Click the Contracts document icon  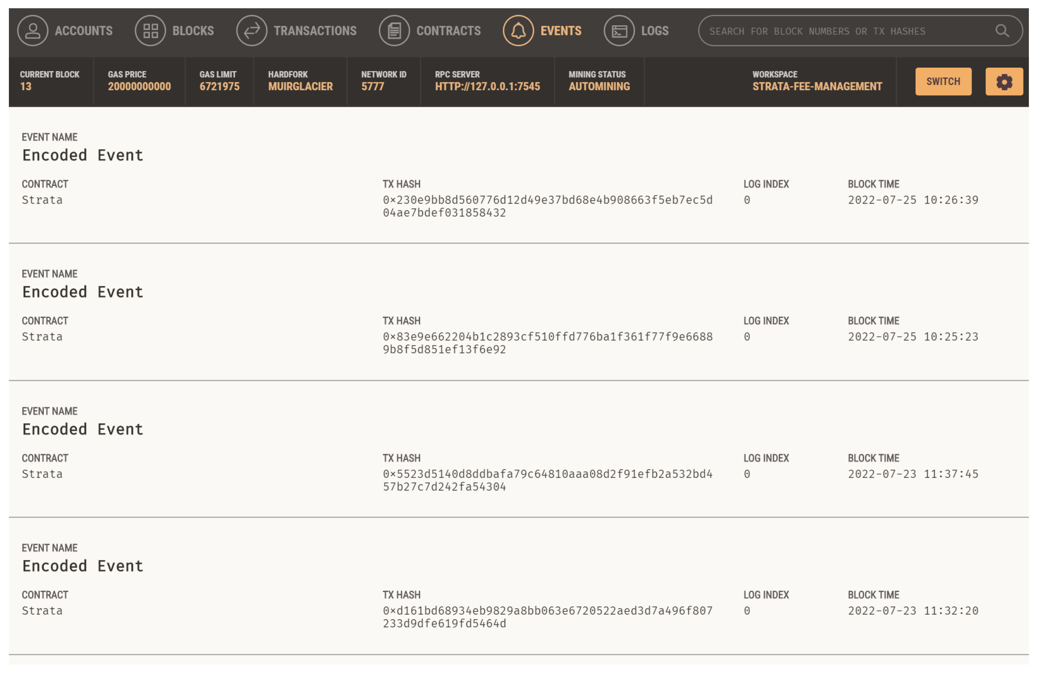coord(394,30)
